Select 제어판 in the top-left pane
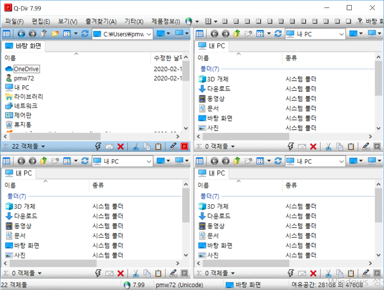The image size is (384, 290). [x=23, y=115]
